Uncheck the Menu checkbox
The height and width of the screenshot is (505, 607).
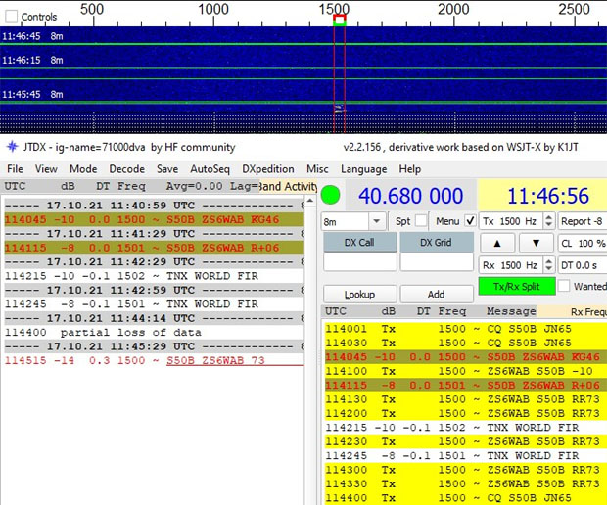470,221
